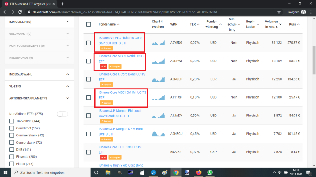Open iShares Core S&P 500 UCITS ETF link

pos(120,40)
